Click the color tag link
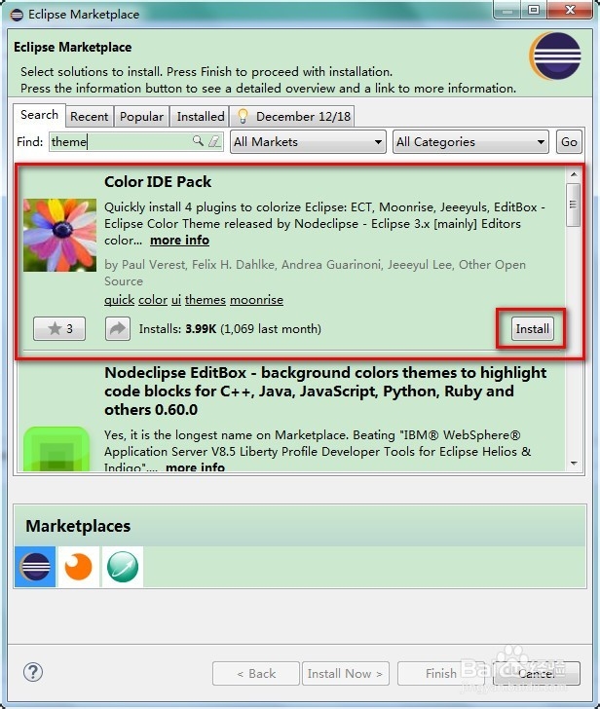Viewport: 600px width, 709px height. (x=153, y=300)
